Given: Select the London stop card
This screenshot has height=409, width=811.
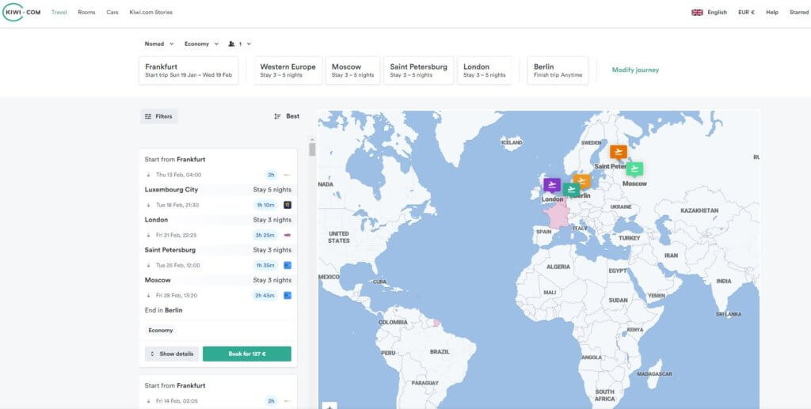Looking at the screenshot, I should tap(485, 70).
